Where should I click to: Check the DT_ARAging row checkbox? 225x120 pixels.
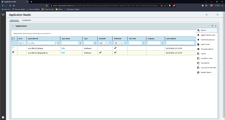[x=13, y=48]
